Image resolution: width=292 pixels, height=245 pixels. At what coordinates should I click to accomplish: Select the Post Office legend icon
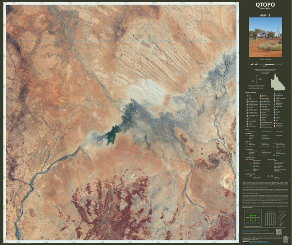point(261,114)
